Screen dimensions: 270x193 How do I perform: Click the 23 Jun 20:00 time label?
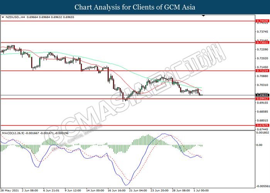point(160,191)
